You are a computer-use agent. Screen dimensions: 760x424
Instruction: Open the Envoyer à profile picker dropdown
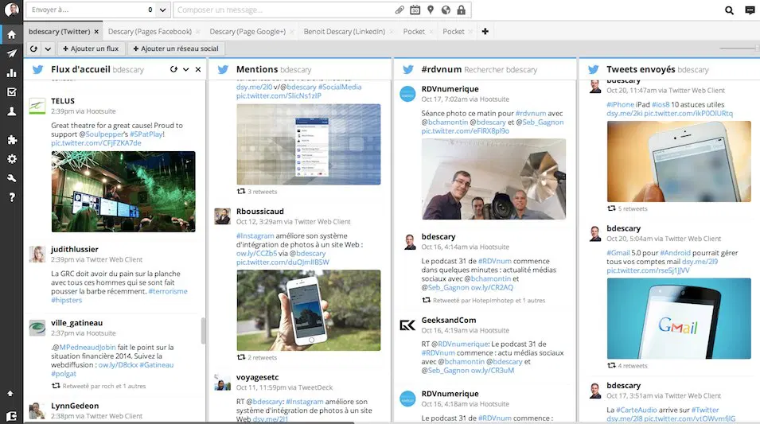tap(163, 10)
